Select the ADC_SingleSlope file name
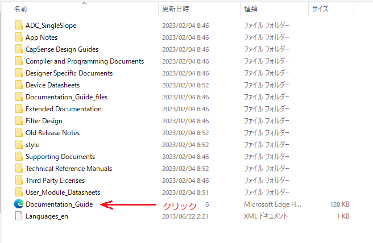 51,26
